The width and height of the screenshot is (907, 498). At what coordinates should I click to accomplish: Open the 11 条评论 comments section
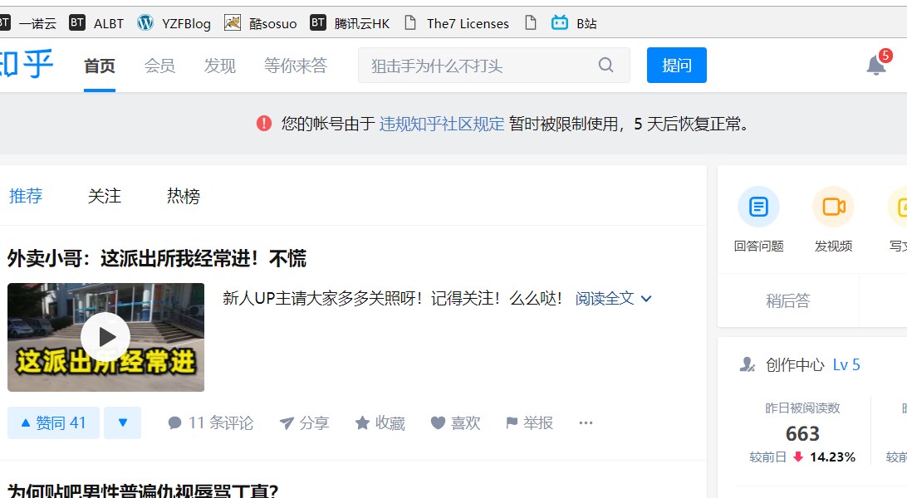click(210, 422)
